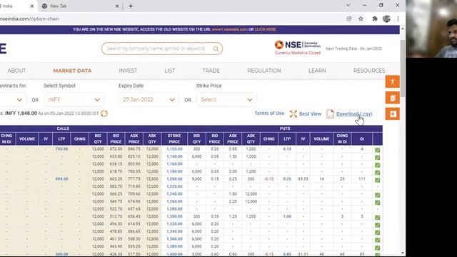This screenshot has width=457, height=257.
Task: Open the orange accessibility side button
Action: [x=392, y=81]
